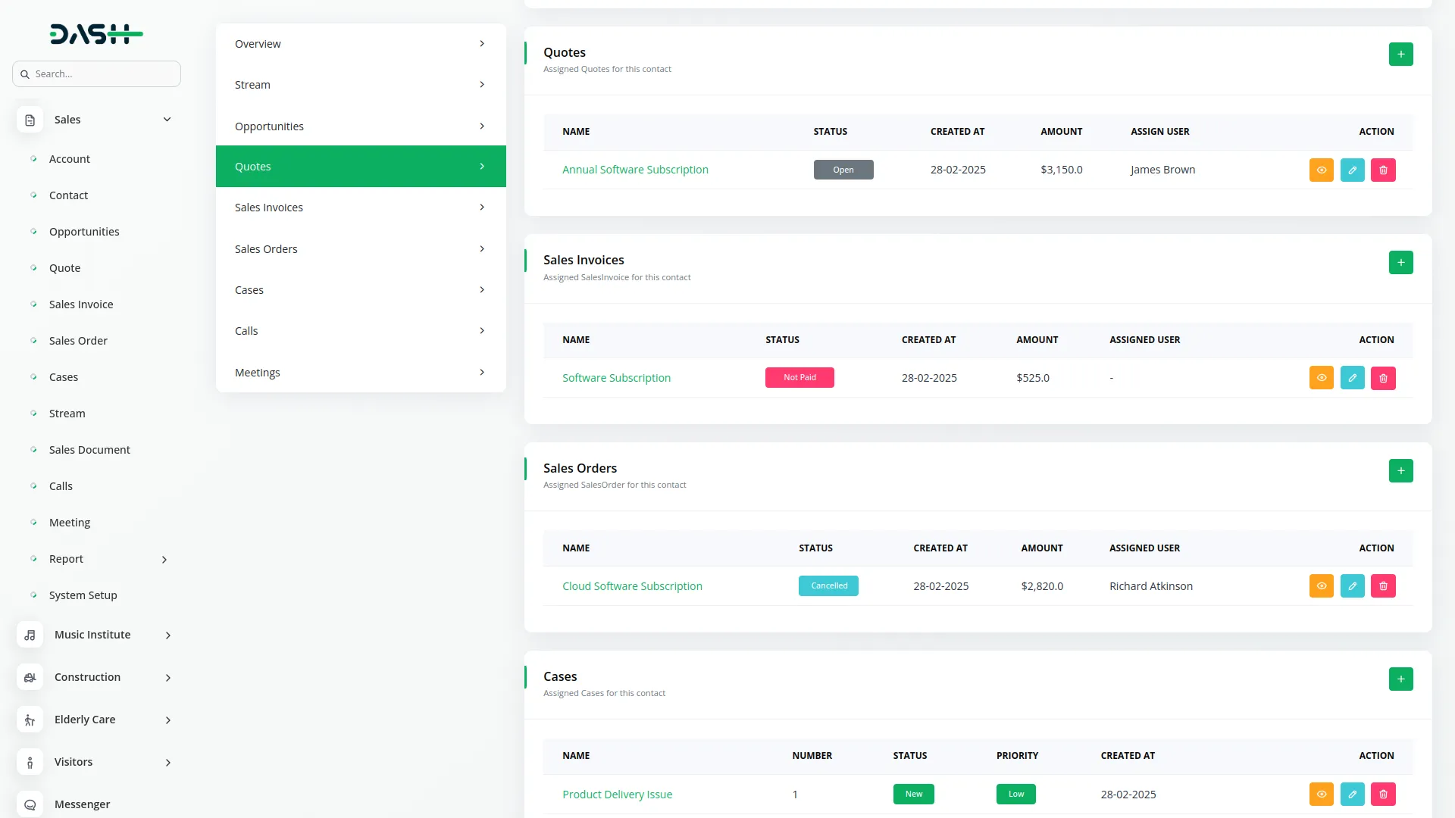
Task: Delete the Cloud Software Subscription order
Action: point(1383,586)
